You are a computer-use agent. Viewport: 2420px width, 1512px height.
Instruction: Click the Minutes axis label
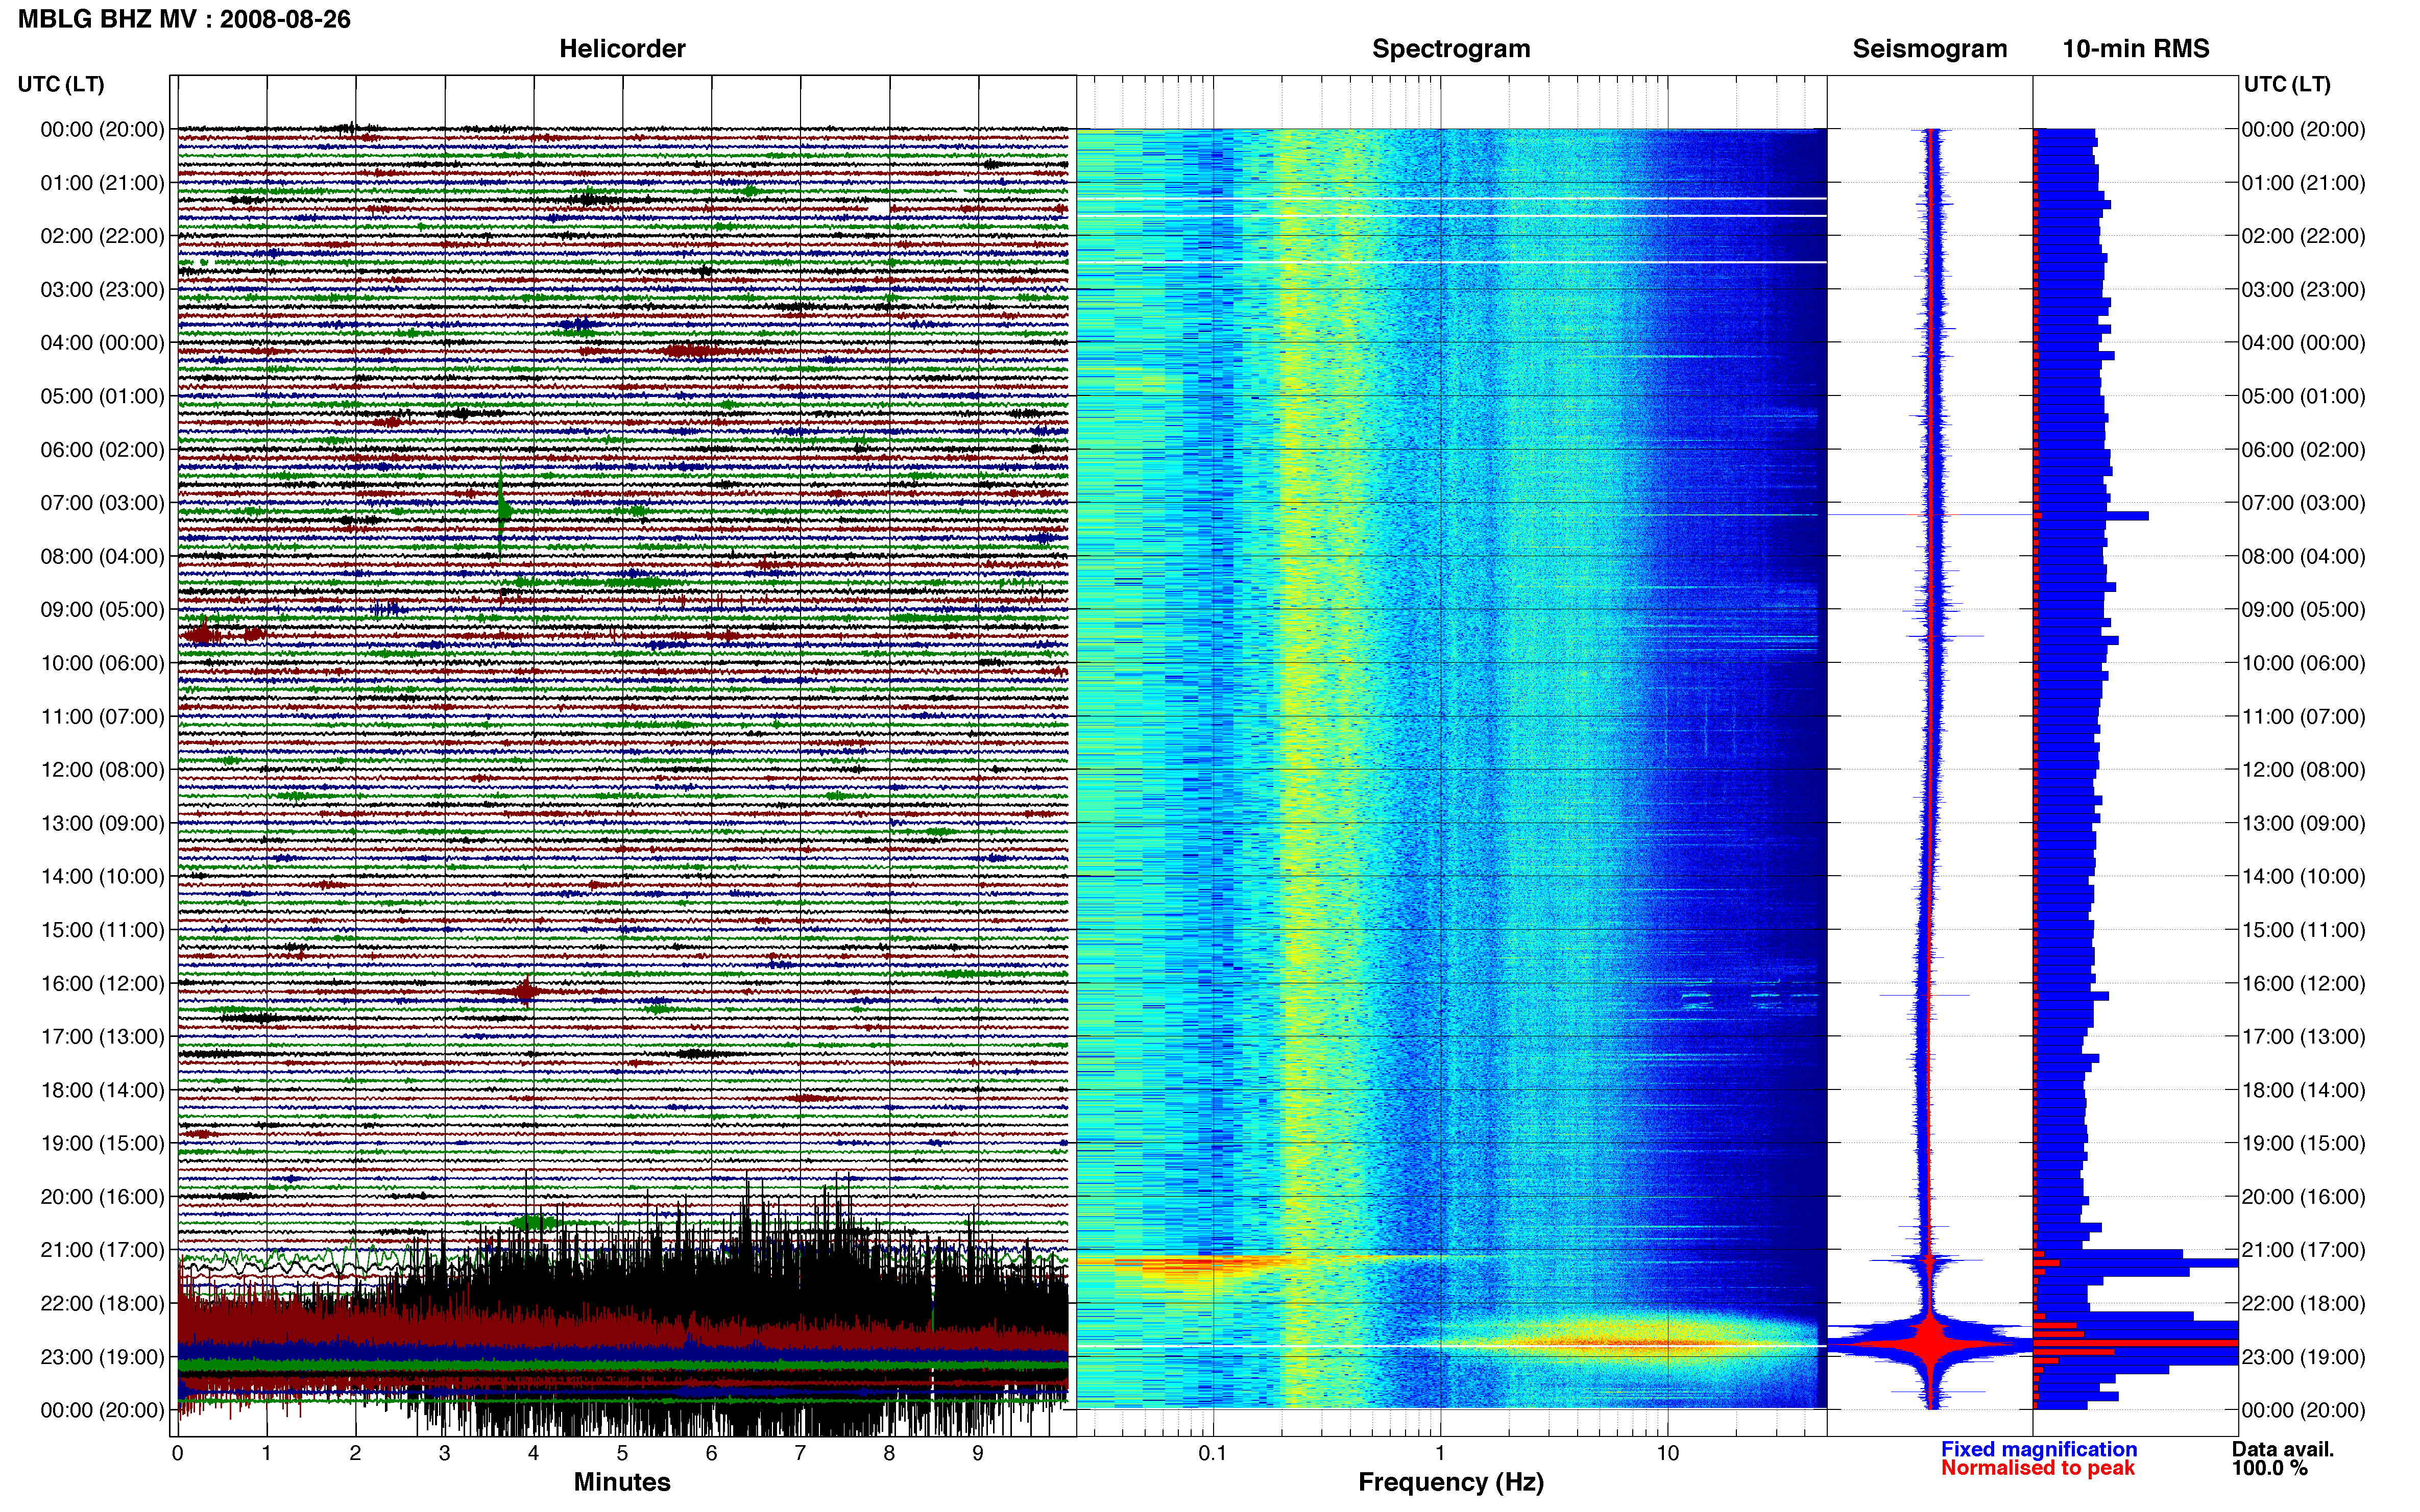click(x=621, y=1482)
